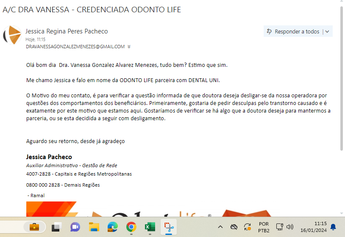Viewport: 345px width, 237px height.
Task: Click the signature name Jessica Pacheco
Action: pyautogui.click(x=49, y=157)
